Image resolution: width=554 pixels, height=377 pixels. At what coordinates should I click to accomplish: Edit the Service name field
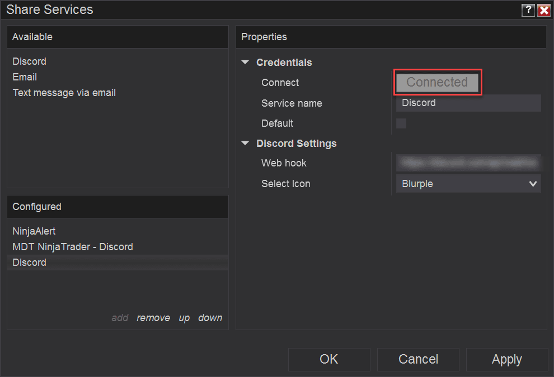point(468,103)
